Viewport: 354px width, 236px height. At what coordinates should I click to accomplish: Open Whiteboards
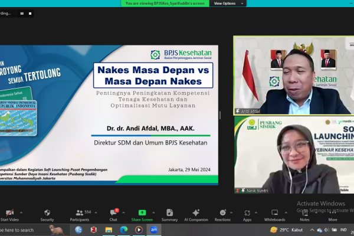[274, 215]
